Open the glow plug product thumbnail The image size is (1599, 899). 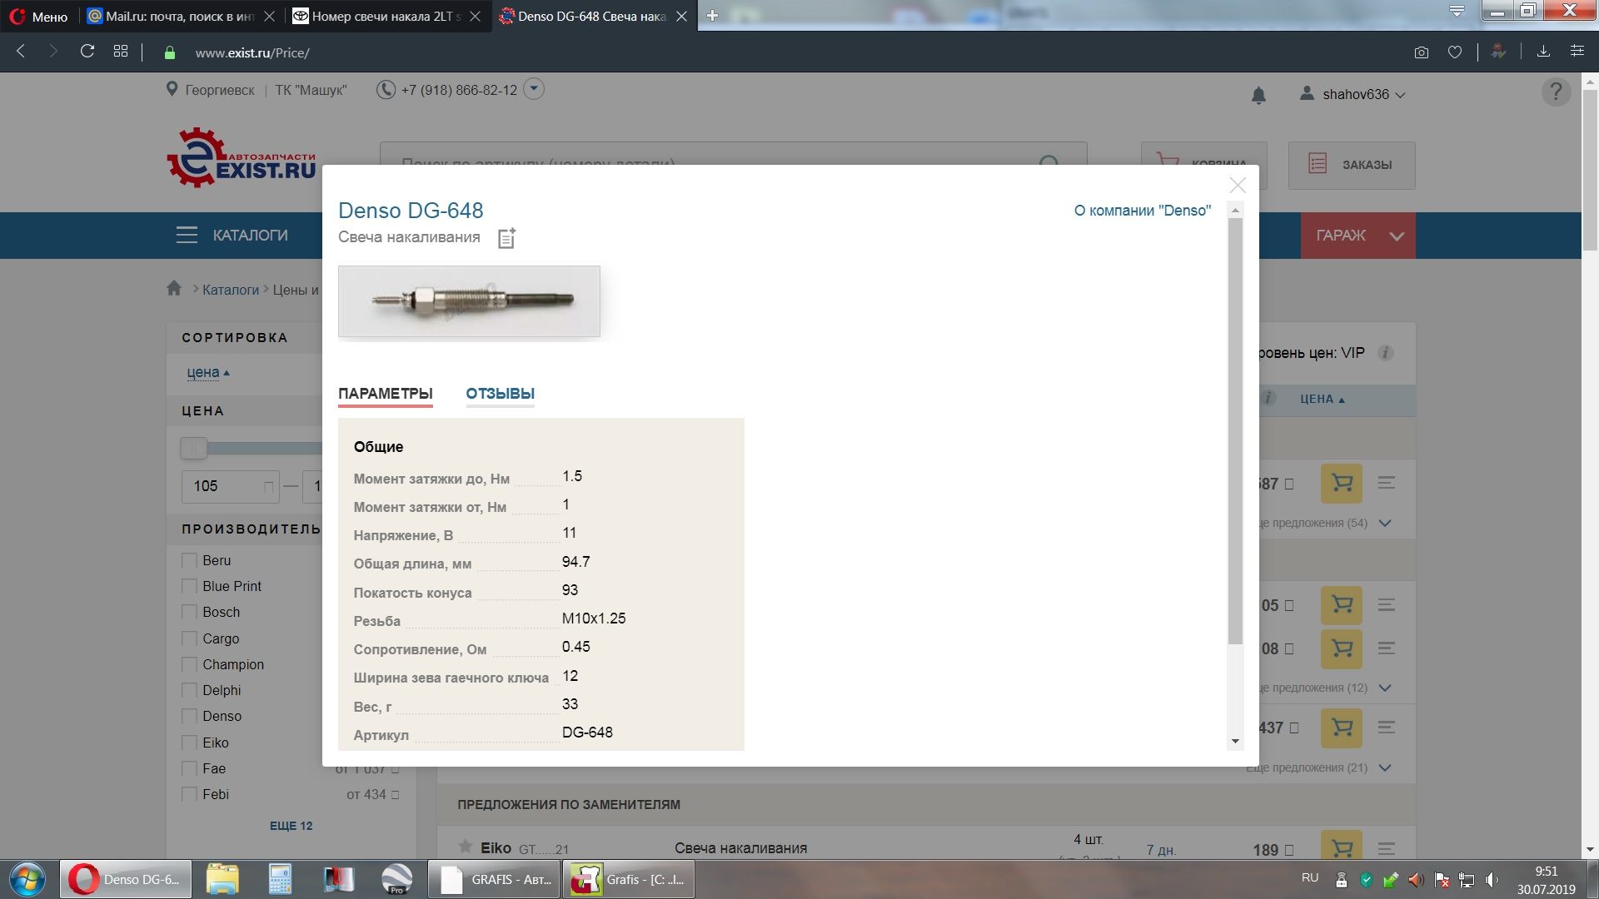(469, 301)
